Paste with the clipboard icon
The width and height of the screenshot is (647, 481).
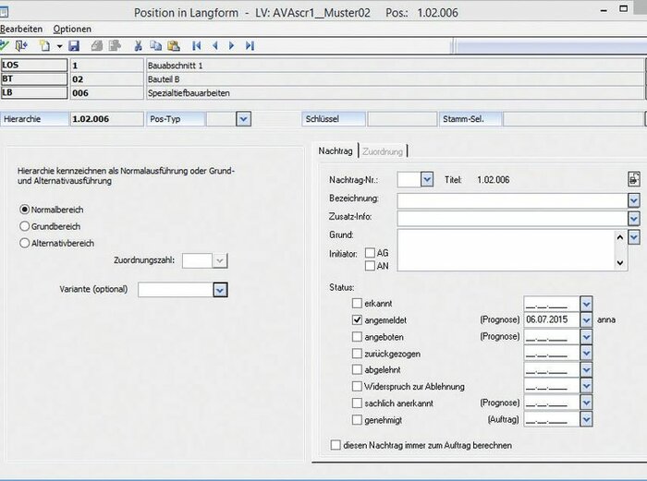pos(174,46)
